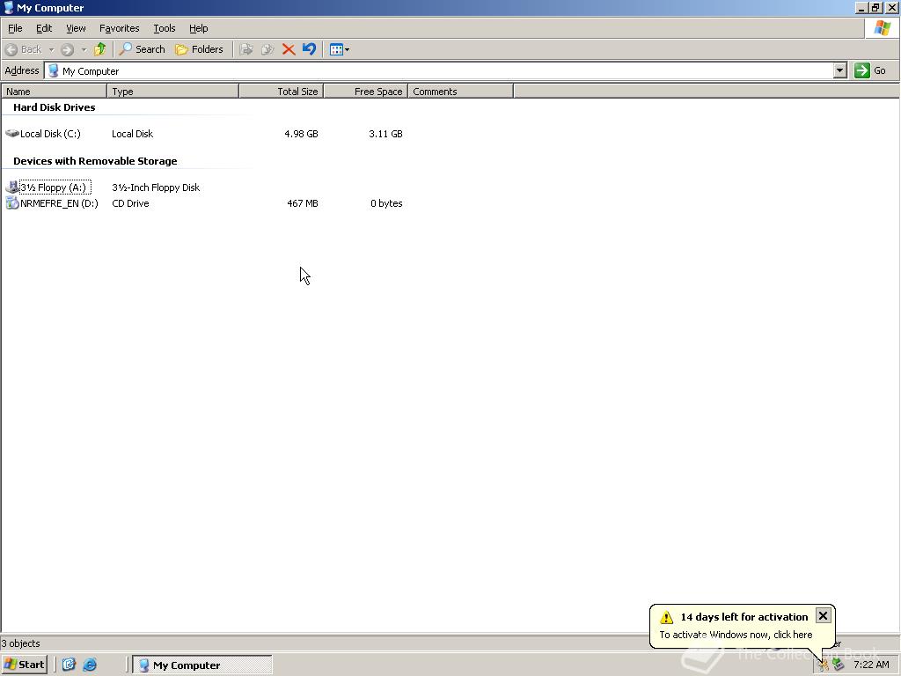Click the 7:22 AM system clock
The width and height of the screenshot is (901, 676).
(871, 665)
